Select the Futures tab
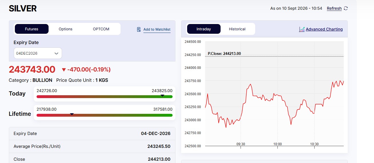 tap(32, 29)
